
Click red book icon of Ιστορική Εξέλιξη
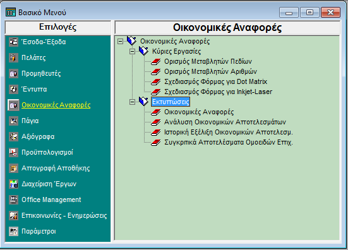click(156, 133)
